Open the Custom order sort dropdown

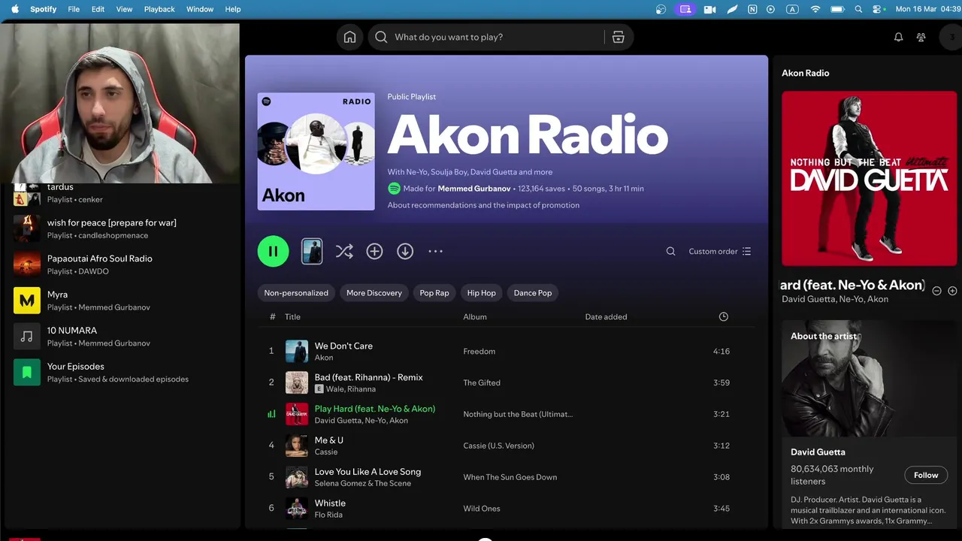pyautogui.click(x=719, y=252)
